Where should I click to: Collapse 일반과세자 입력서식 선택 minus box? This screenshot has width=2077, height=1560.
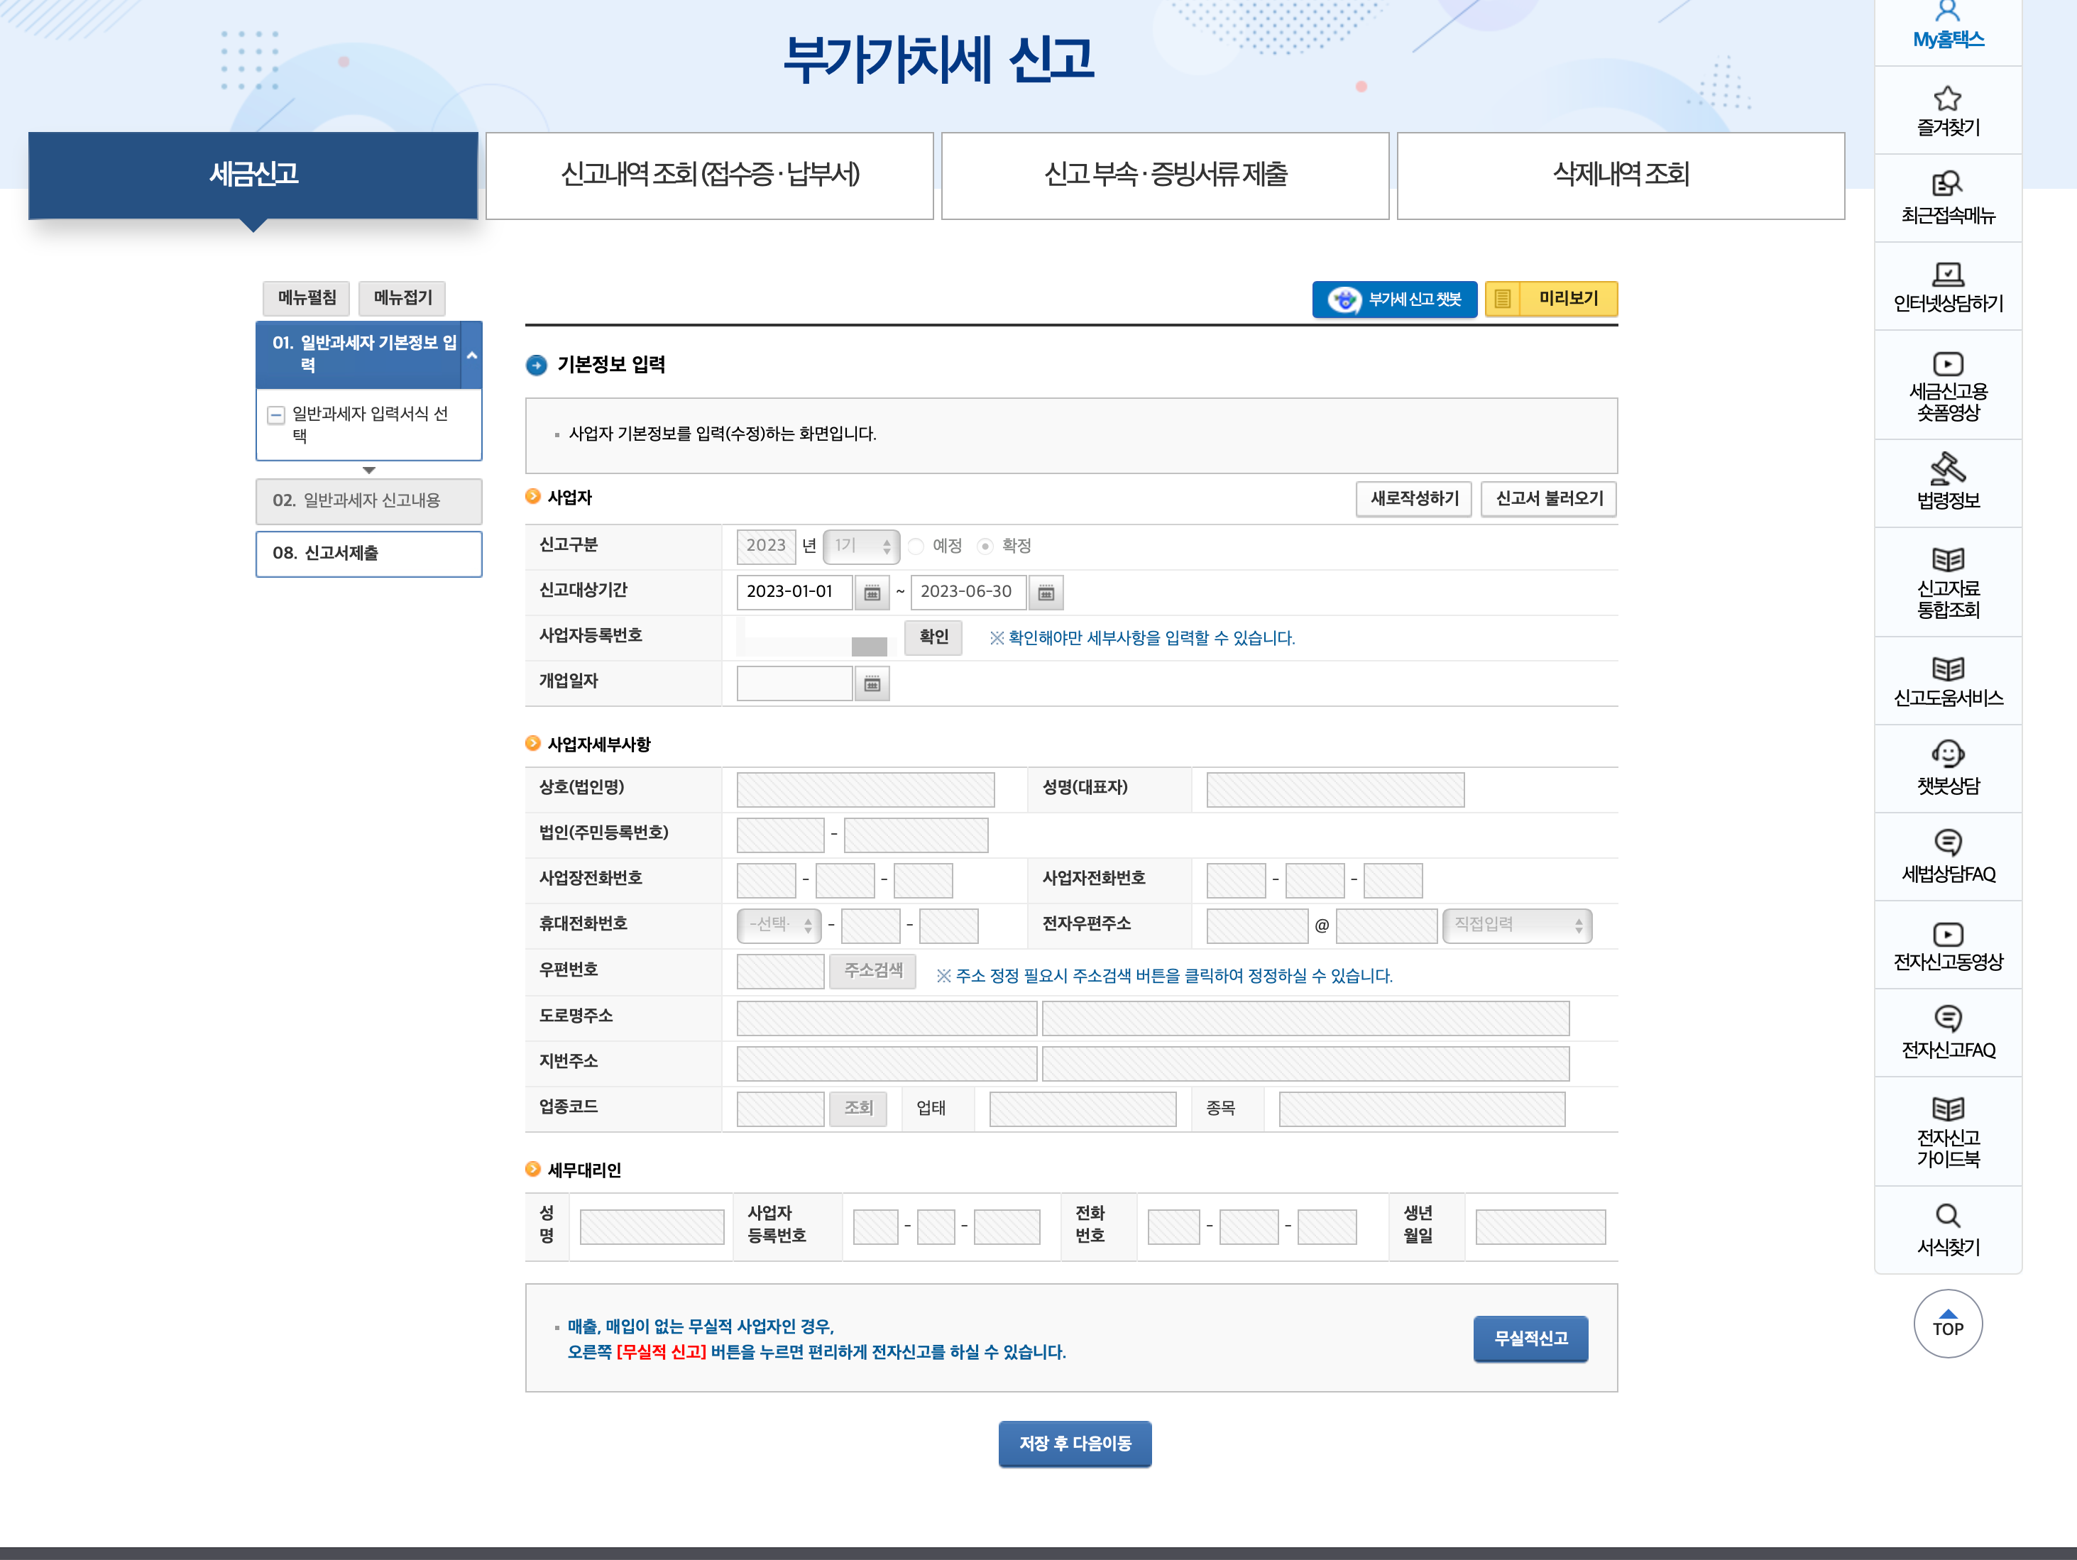tap(276, 415)
